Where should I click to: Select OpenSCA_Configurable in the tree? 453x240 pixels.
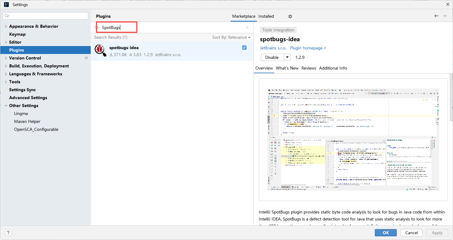pos(36,129)
